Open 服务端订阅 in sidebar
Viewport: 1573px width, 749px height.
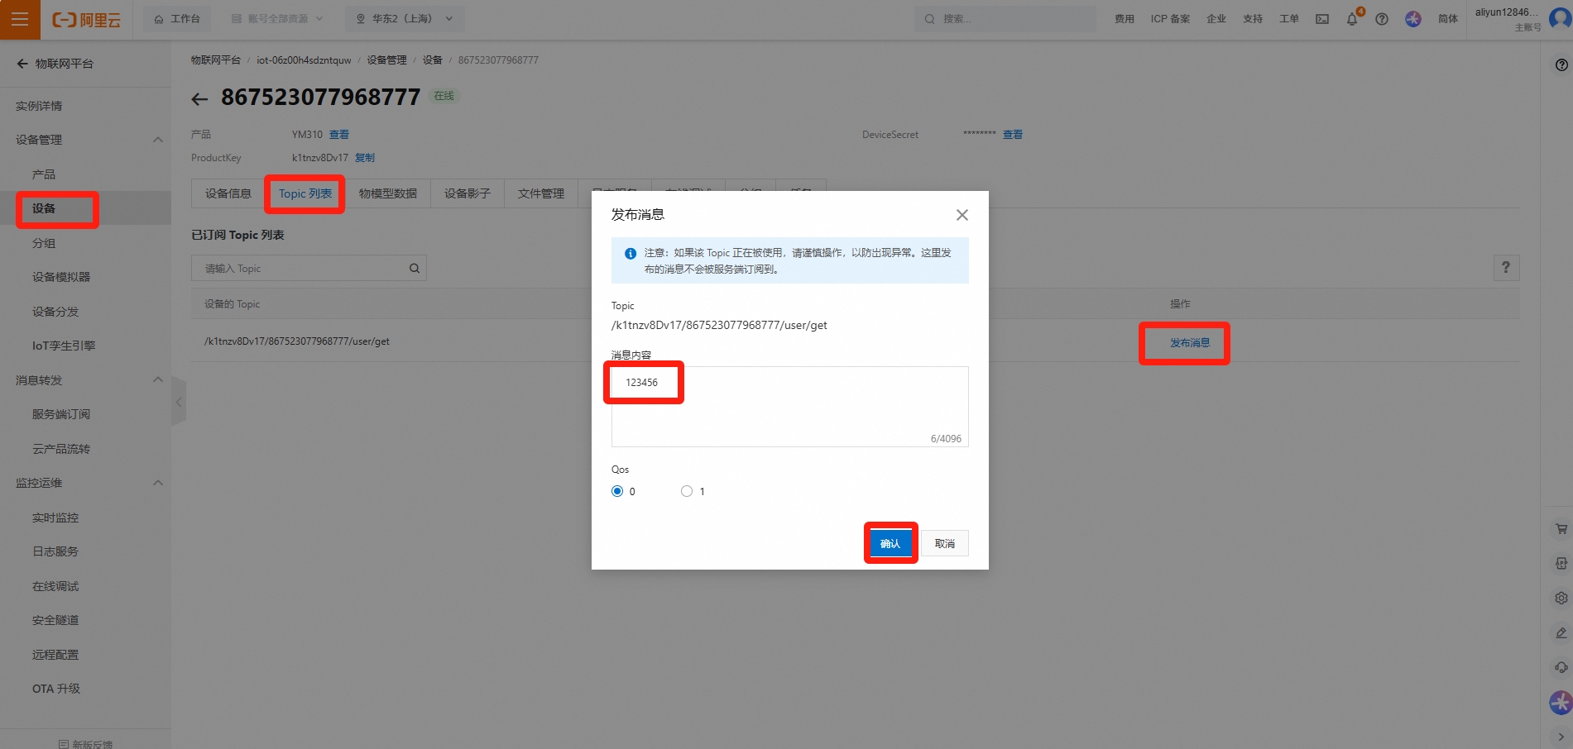(x=61, y=414)
